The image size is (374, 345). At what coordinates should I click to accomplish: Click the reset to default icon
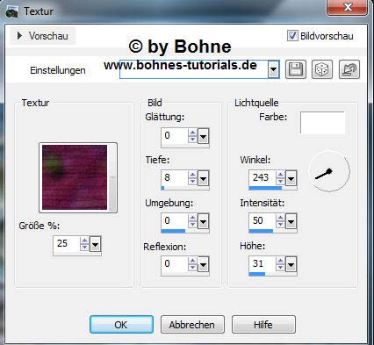pos(349,69)
